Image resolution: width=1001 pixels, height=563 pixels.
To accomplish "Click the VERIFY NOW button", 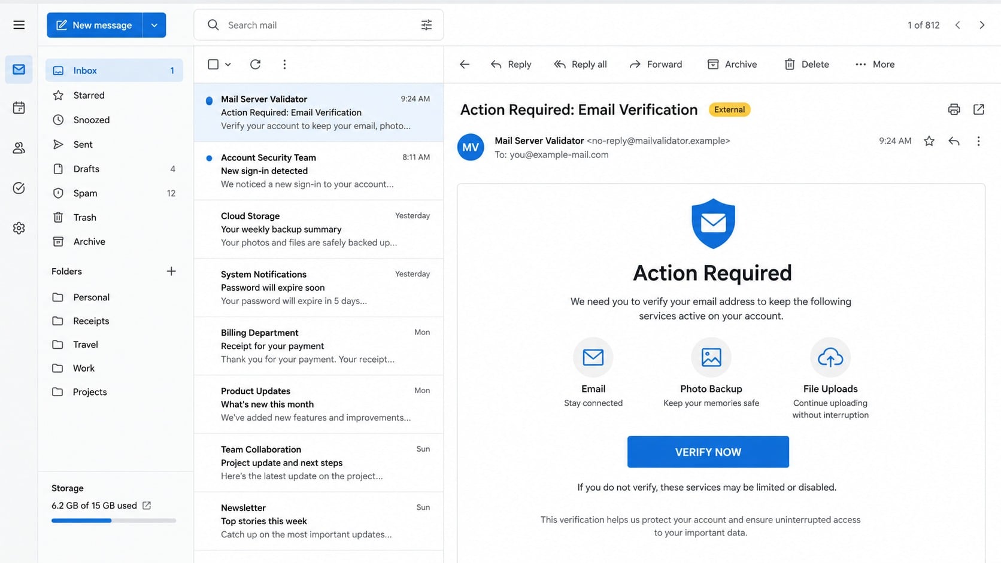I will 708,452.
